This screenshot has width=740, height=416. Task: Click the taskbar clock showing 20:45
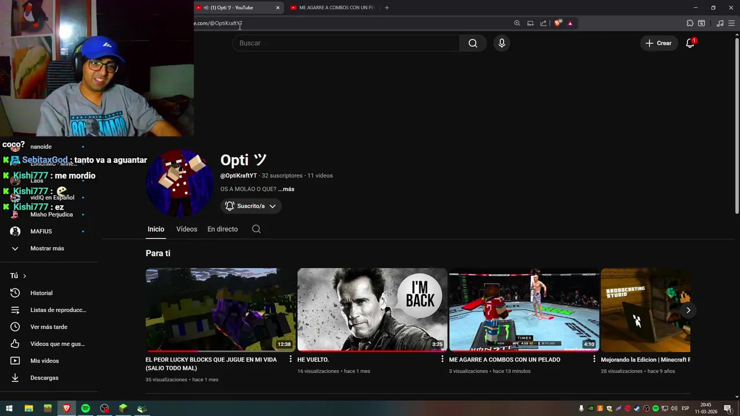705,408
